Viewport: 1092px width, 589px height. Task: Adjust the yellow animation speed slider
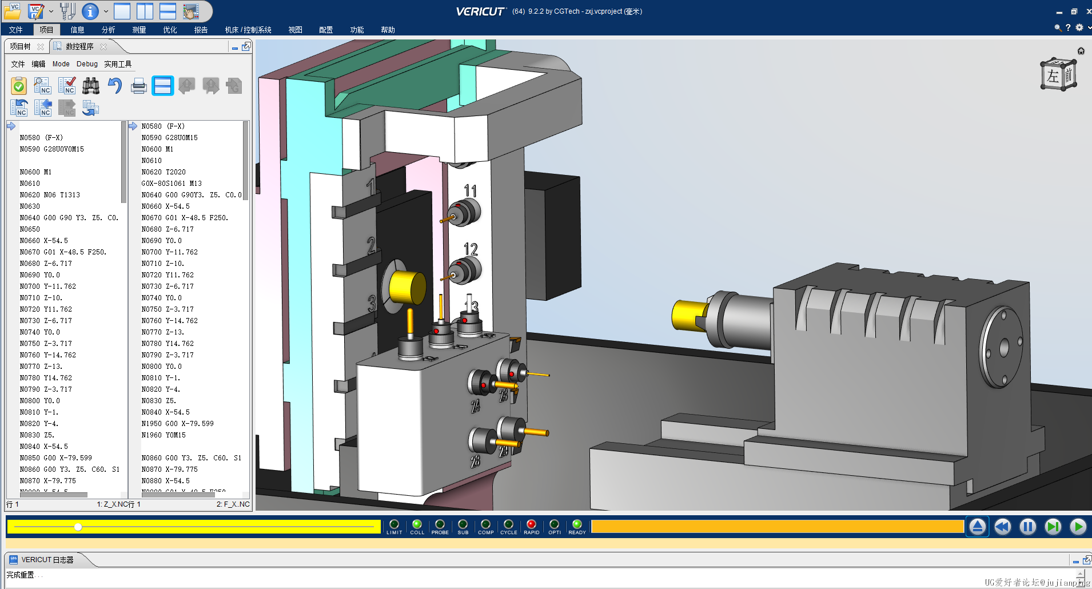pyautogui.click(x=78, y=527)
